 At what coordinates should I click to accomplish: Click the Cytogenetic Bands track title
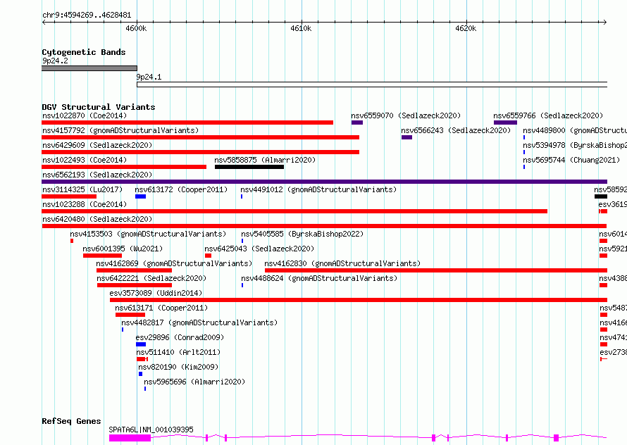tap(84, 52)
